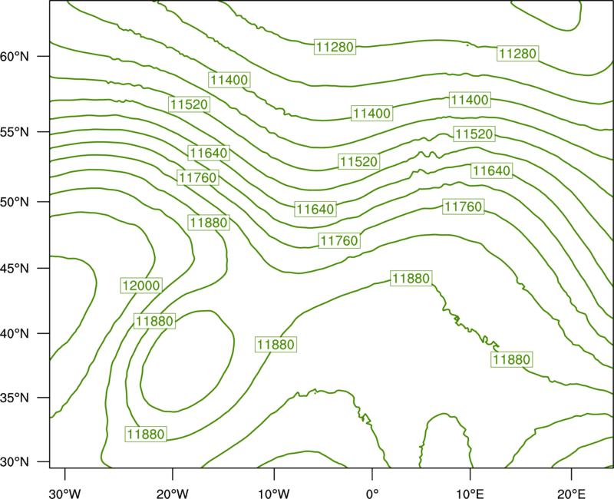Select the 55°N latitude axis label
Image resolution: width=614 pixels, height=499 pixels.
tap(15, 132)
